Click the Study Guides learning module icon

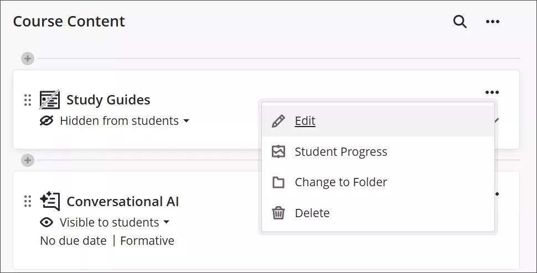tap(50, 100)
